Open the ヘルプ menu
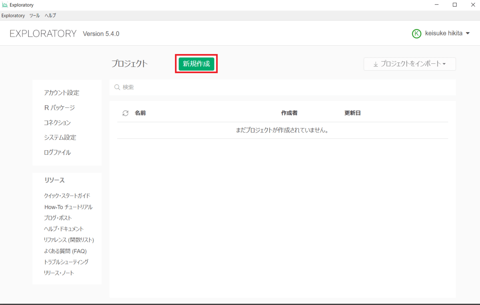480x305 pixels. click(50, 16)
